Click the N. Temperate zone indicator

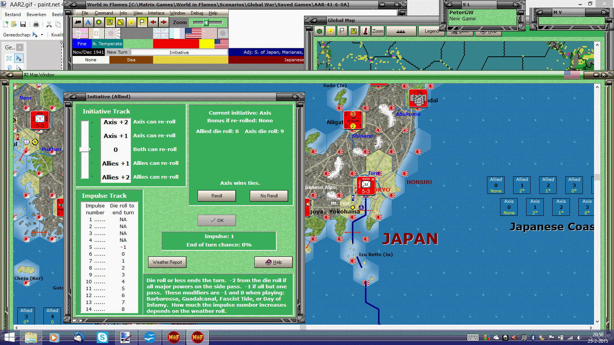pyautogui.click(x=107, y=44)
